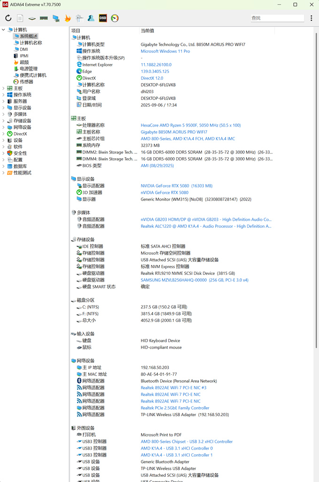Open NVIDIA GeForce RTX 5080 (16303 MB) link
The width and height of the screenshot is (319, 482).
177,186
